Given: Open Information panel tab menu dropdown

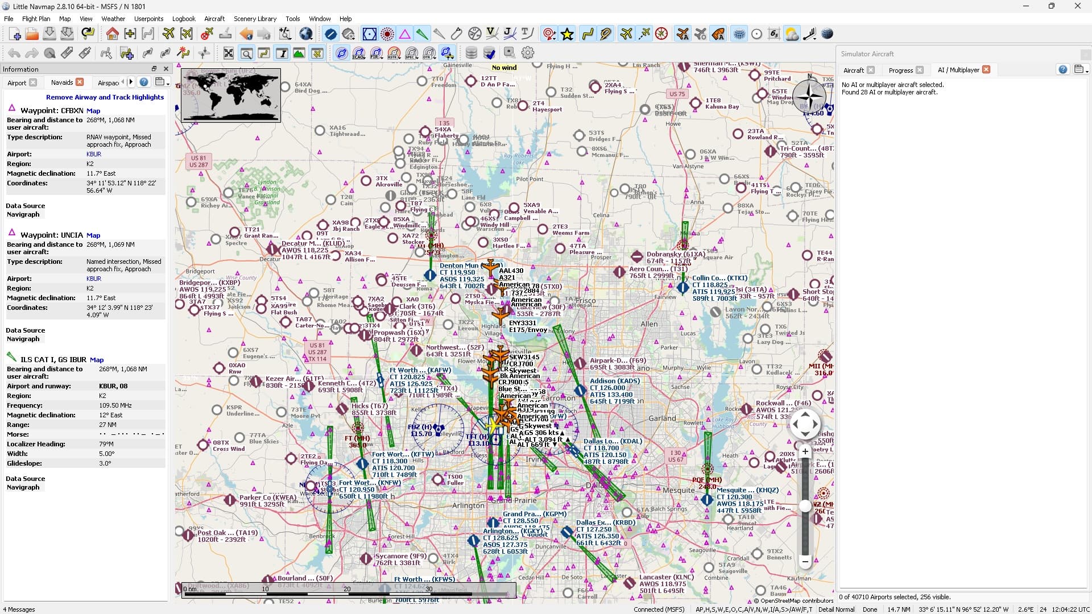Looking at the screenshot, I should pyautogui.click(x=162, y=82).
